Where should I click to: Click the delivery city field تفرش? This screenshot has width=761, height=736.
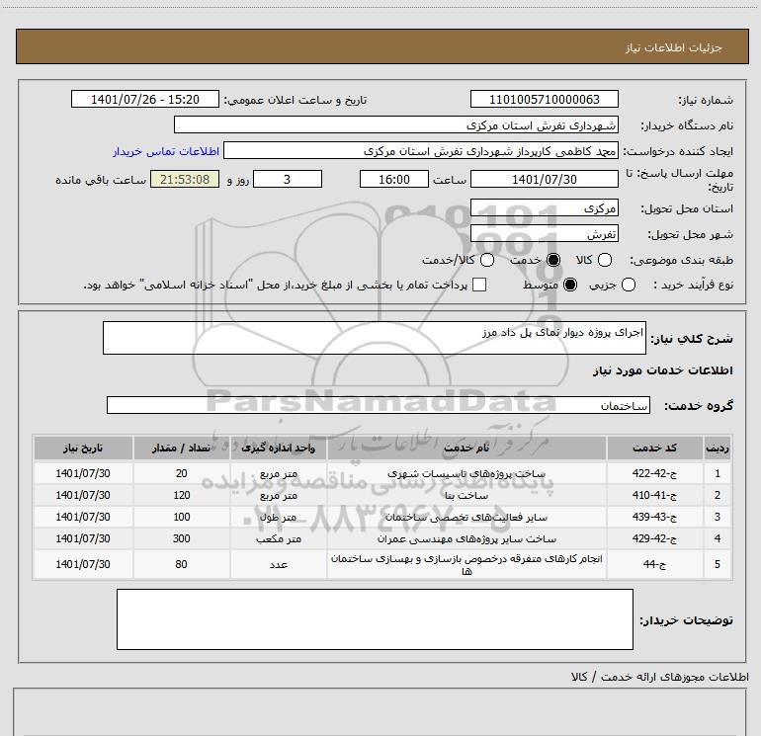544,234
